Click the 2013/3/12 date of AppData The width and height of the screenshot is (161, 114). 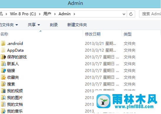[x=100, y=50]
